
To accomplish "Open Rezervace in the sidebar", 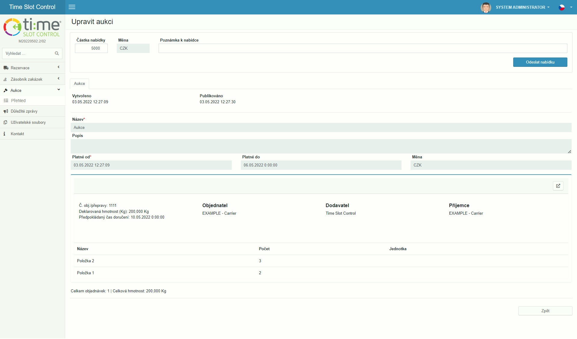I will tap(20, 68).
